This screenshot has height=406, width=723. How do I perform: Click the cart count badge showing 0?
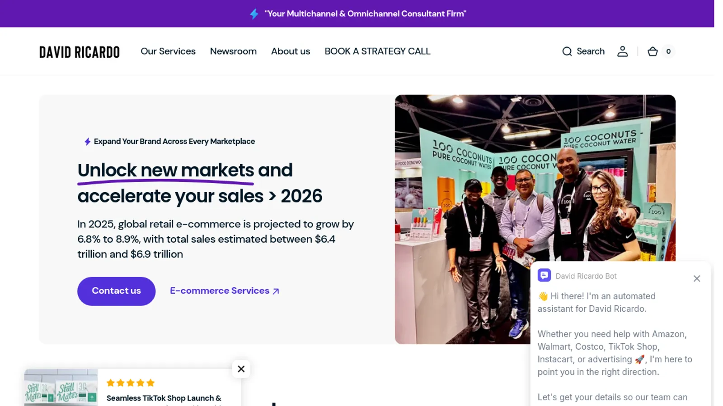(668, 51)
